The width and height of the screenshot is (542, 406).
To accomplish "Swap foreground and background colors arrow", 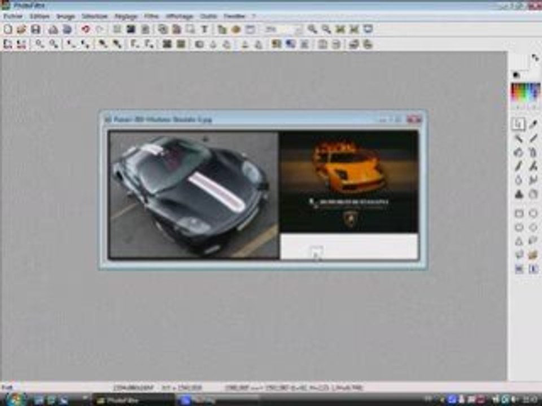I will 535,58.
